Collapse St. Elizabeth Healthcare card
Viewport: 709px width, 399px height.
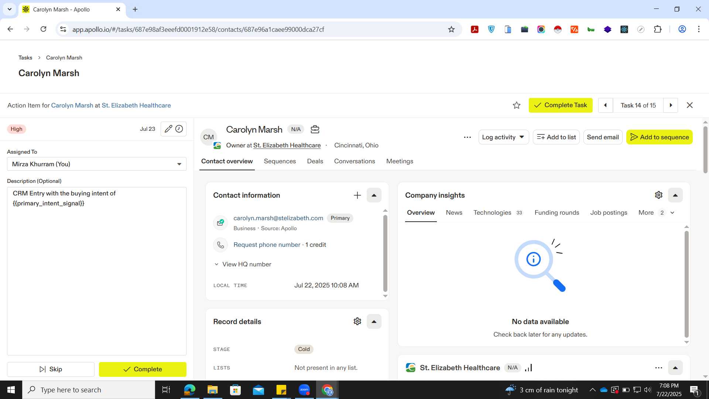675,368
